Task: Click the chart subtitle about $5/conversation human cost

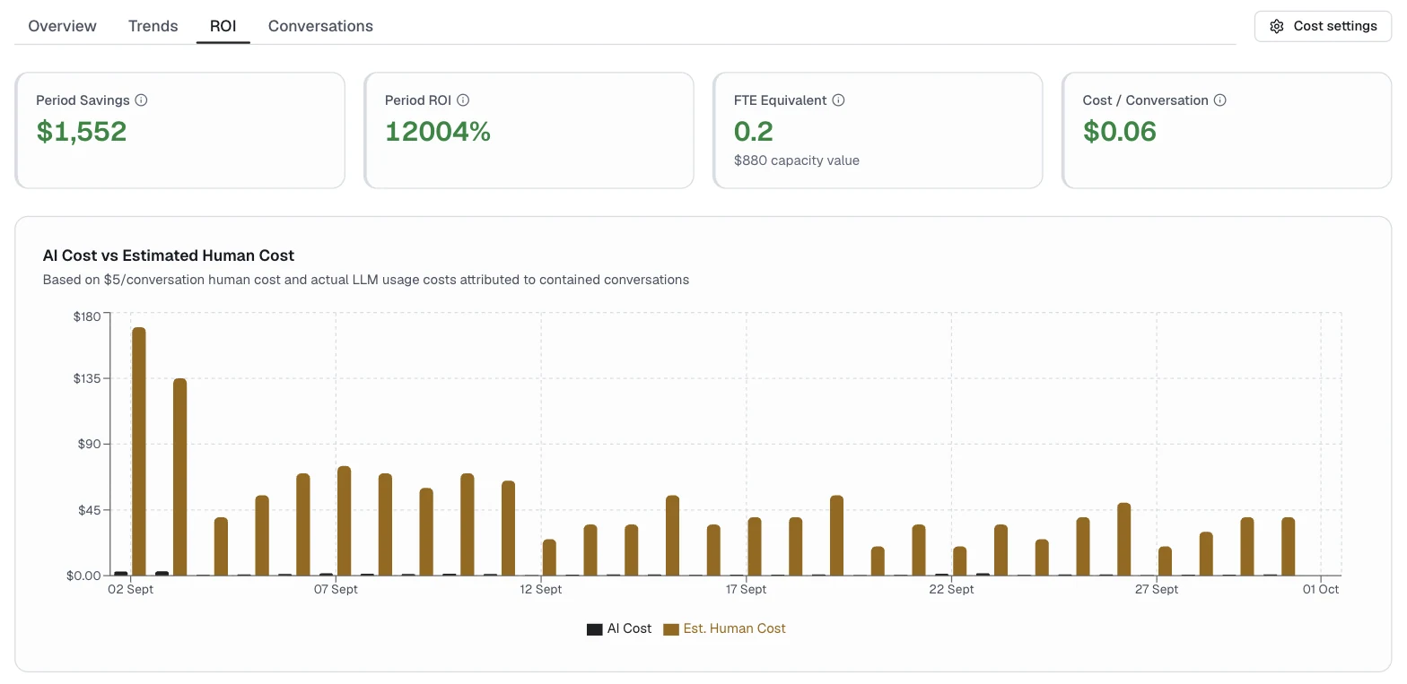Action: [x=366, y=280]
